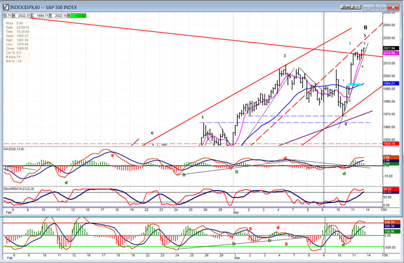Click the orange 548.34 lower indicator tag
This screenshot has width=404, height=263.
392,222
